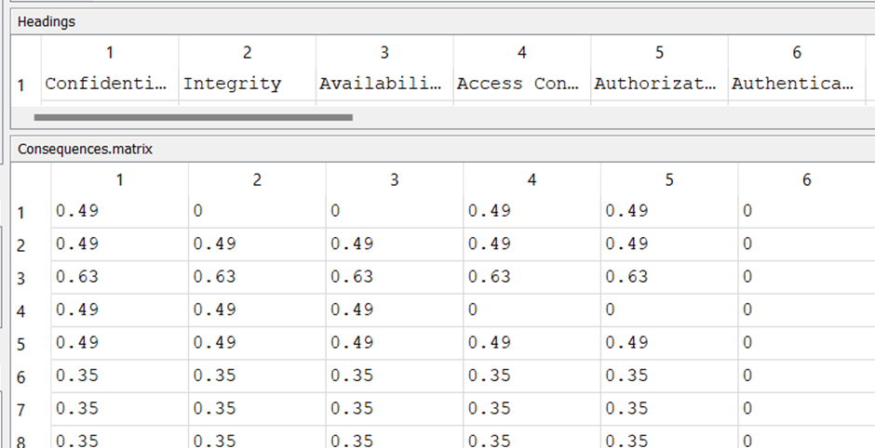Screen dimensions: 875x448
Task: Click matrix row 3, column 4 cell '0.63'
Action: coord(532,277)
